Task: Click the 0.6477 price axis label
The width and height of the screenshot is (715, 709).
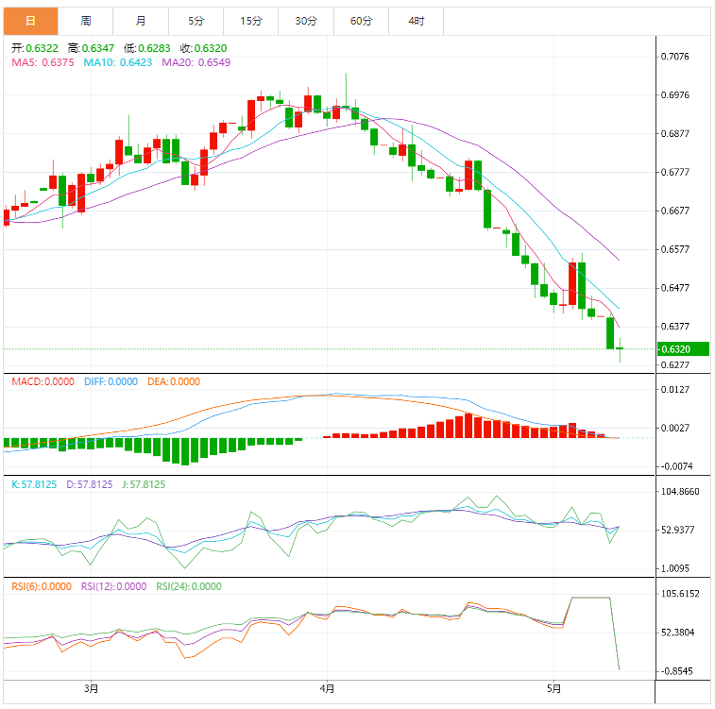Action: click(675, 288)
